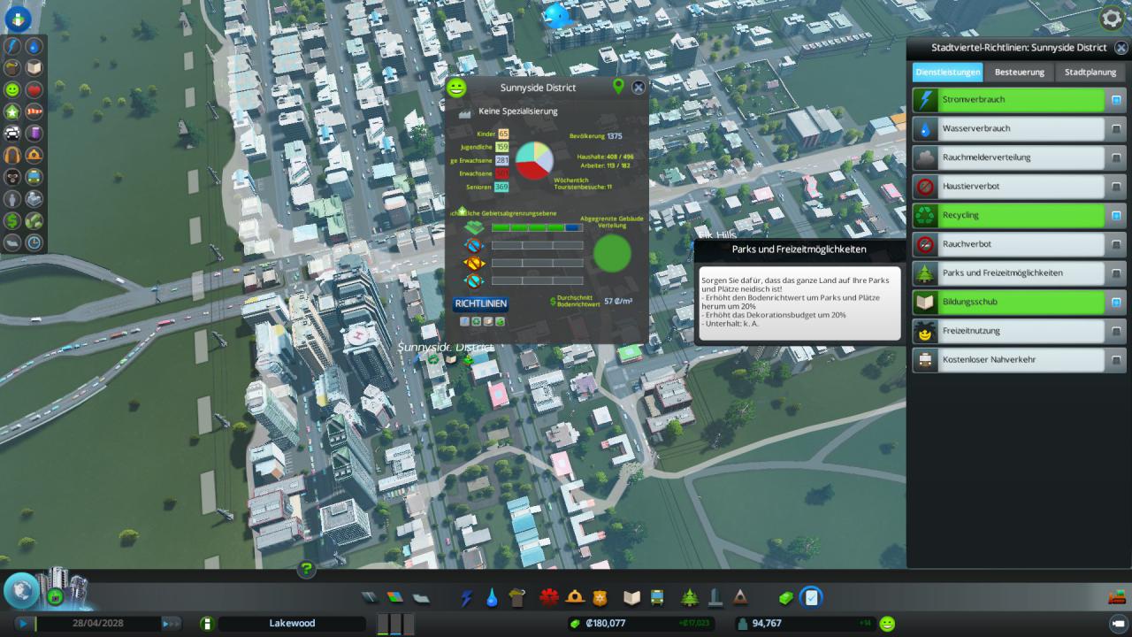
Task: Enable Kostenloser Nahverkehr checkbox
Action: click(1116, 360)
